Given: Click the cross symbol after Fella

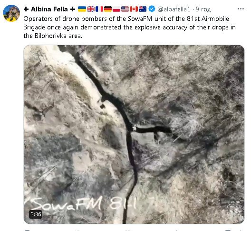Looking at the screenshot, I should pos(73,9).
